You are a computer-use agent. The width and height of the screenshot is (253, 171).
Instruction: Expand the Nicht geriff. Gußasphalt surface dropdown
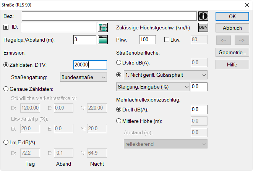165,75
